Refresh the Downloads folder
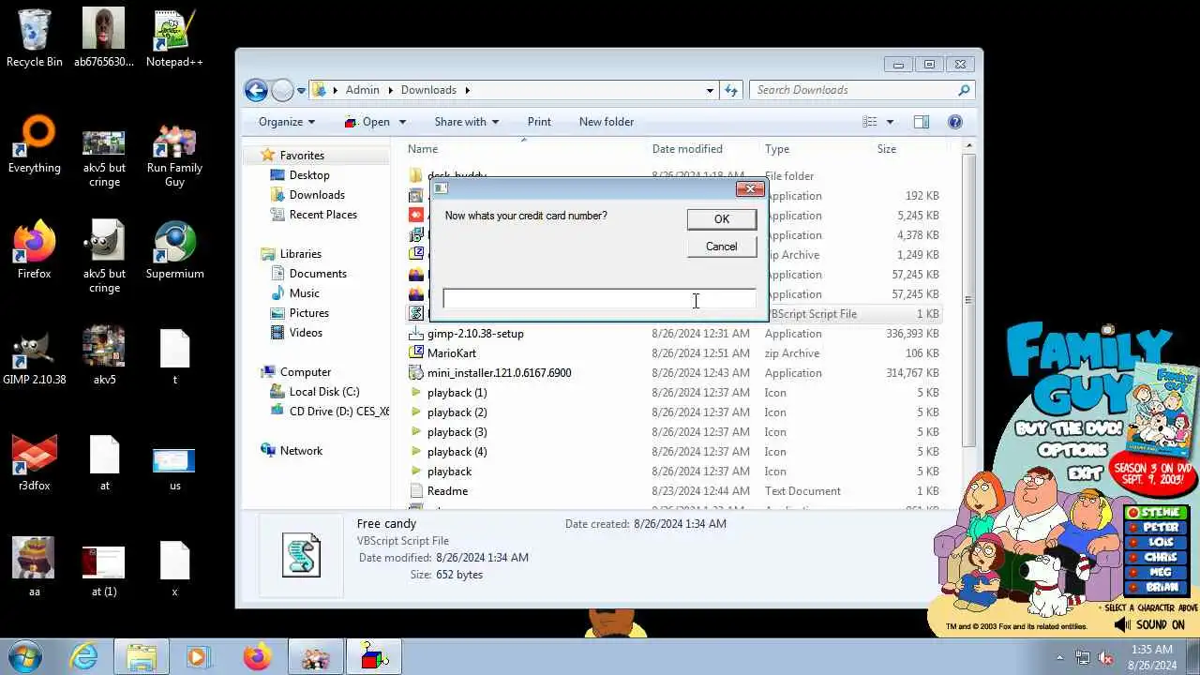This screenshot has width=1200, height=675. 732,90
